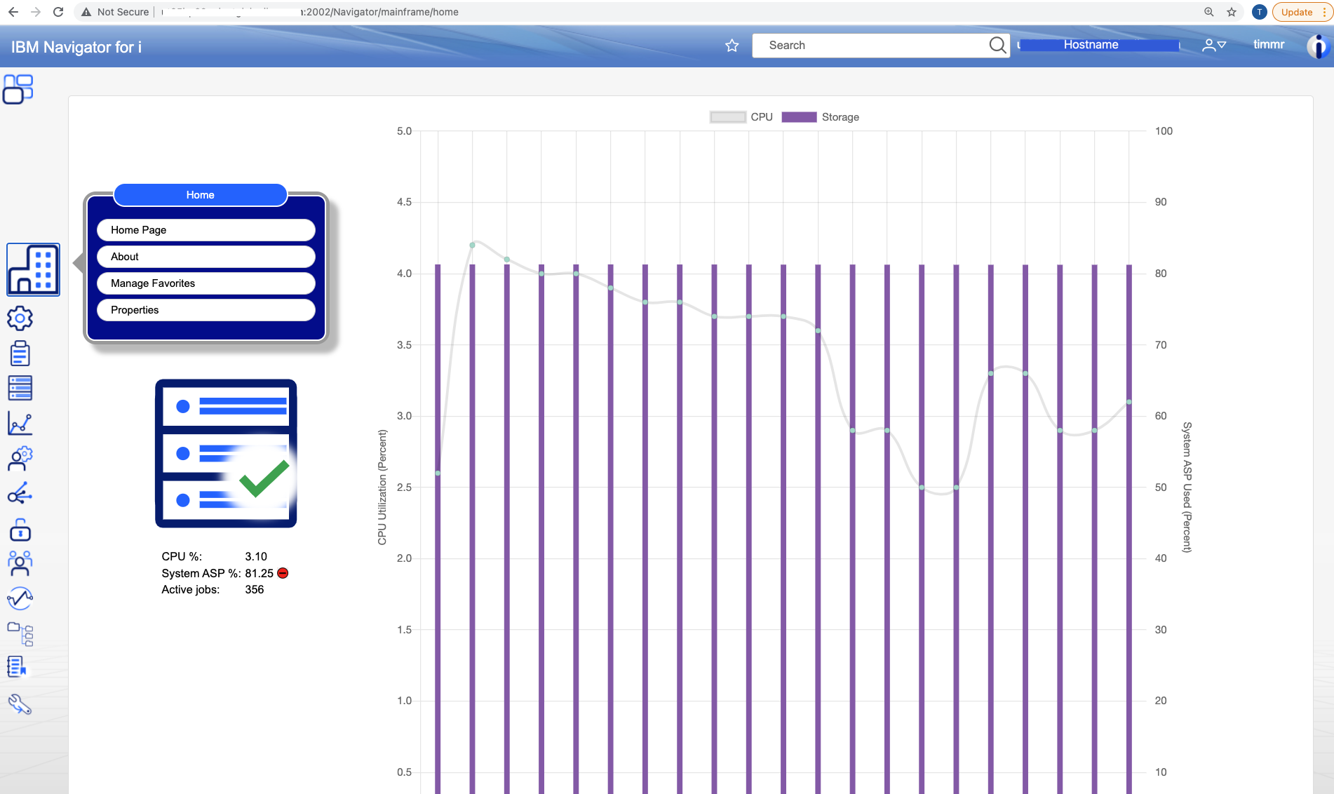Click the CPU % value 3.10
Screen dimensions: 1334x794
coord(256,556)
